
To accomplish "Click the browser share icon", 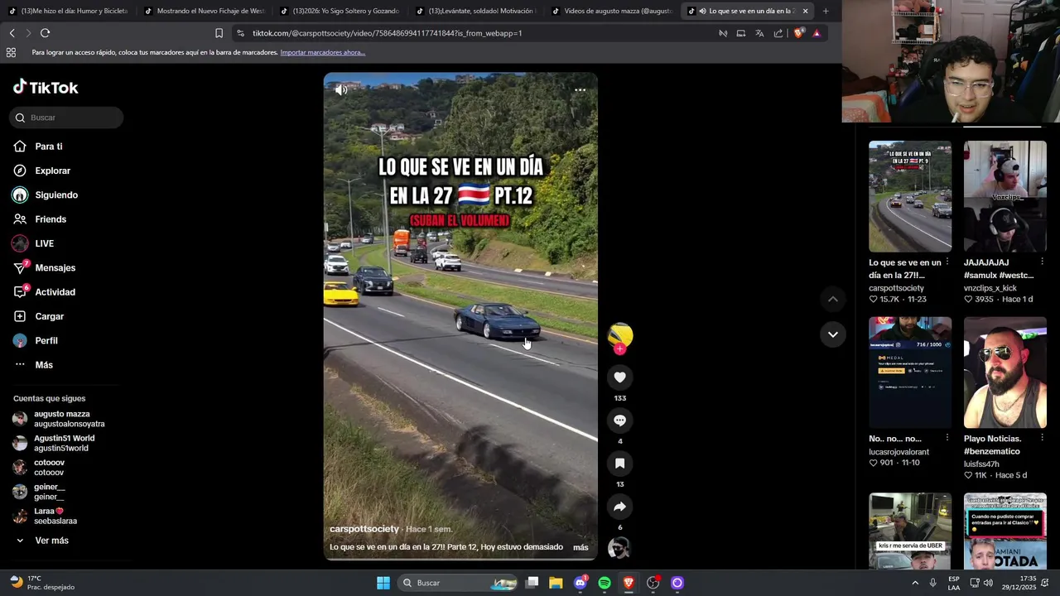I will [x=778, y=33].
